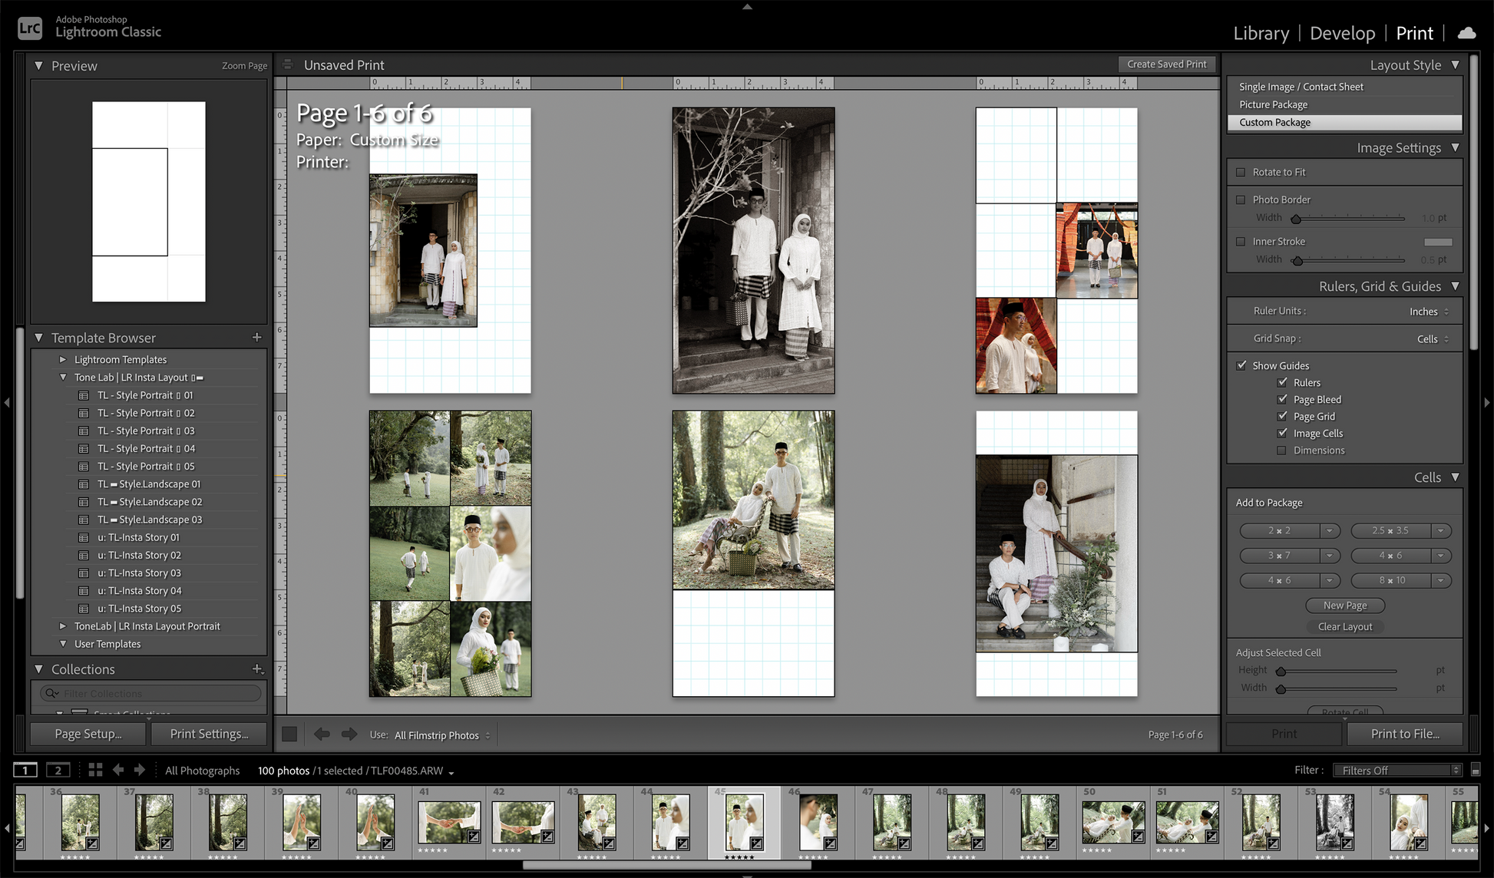Click the Create Saved Print button
The width and height of the screenshot is (1494, 878).
[1166, 64]
